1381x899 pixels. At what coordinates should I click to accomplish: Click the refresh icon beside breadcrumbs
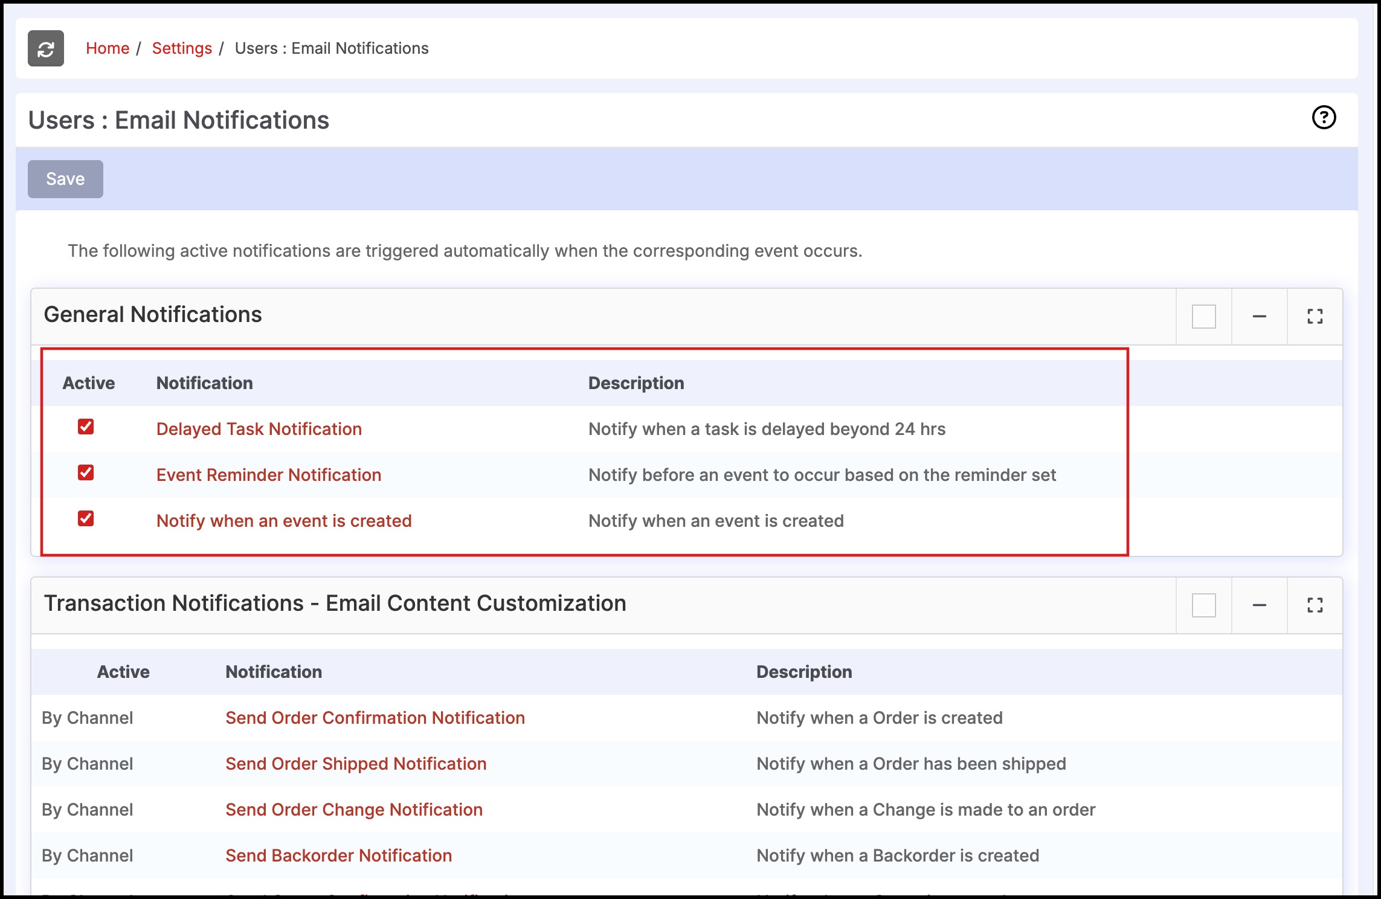click(x=46, y=48)
